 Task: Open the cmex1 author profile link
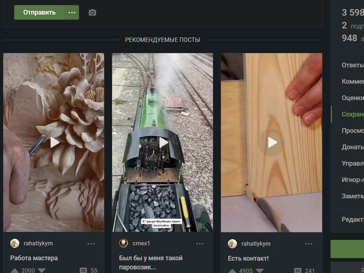click(x=141, y=243)
